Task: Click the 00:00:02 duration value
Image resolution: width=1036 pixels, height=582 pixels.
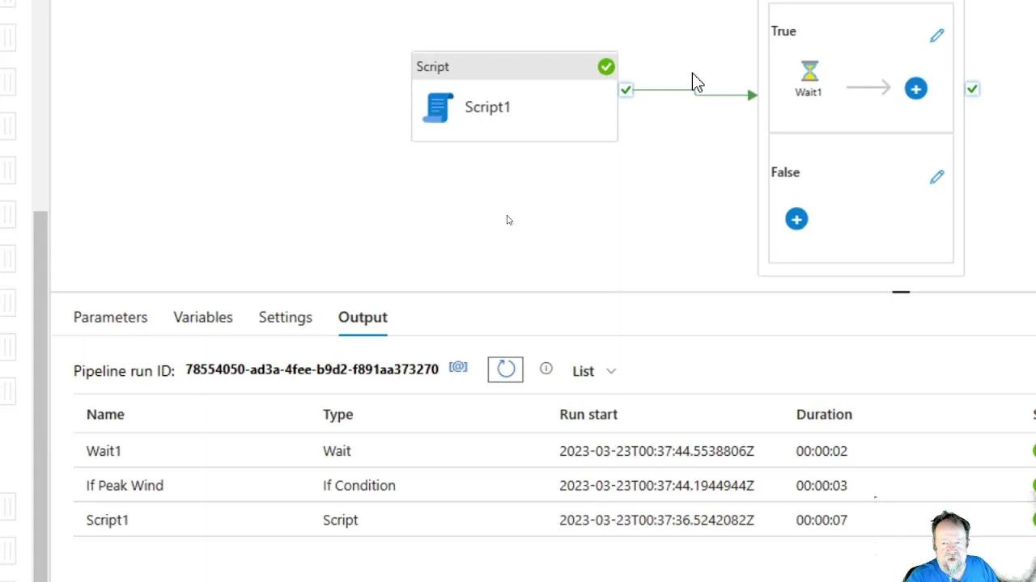Action: [822, 451]
